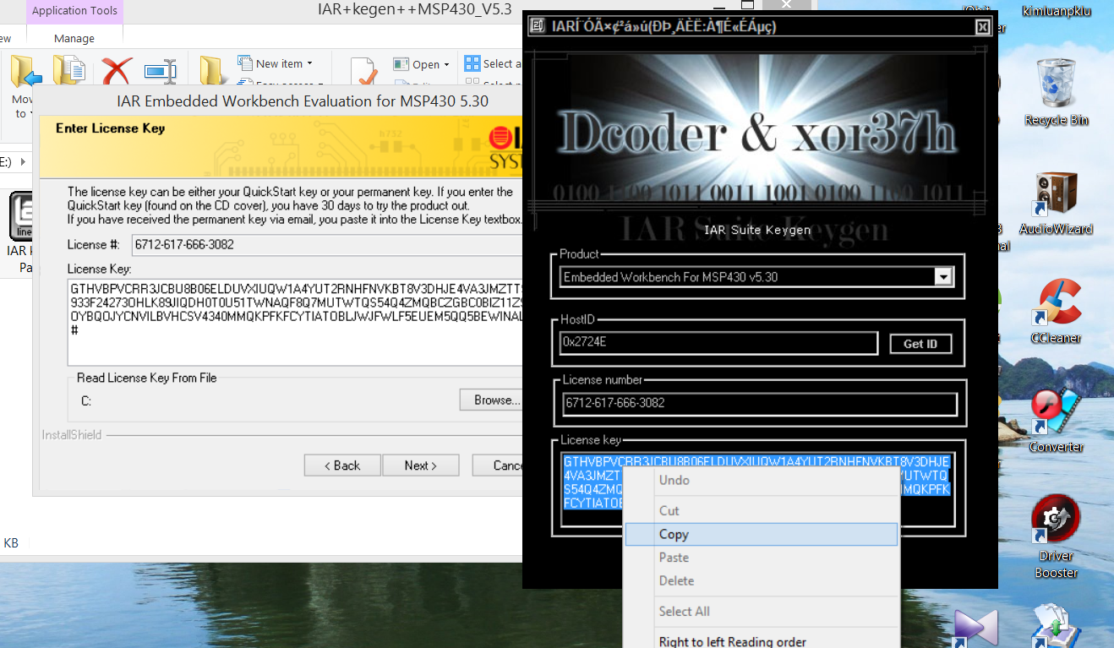Click the Select all icon in Explorer ribbon
This screenshot has width=1114, height=648.
(472, 64)
